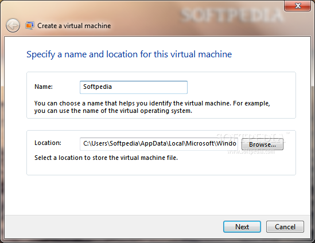The width and height of the screenshot is (315, 243).
Task: Click the help text about choosing a name
Action: pos(152,107)
